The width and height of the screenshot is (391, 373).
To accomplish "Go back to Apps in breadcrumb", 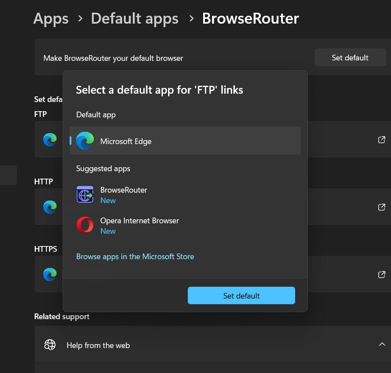I will (x=51, y=18).
